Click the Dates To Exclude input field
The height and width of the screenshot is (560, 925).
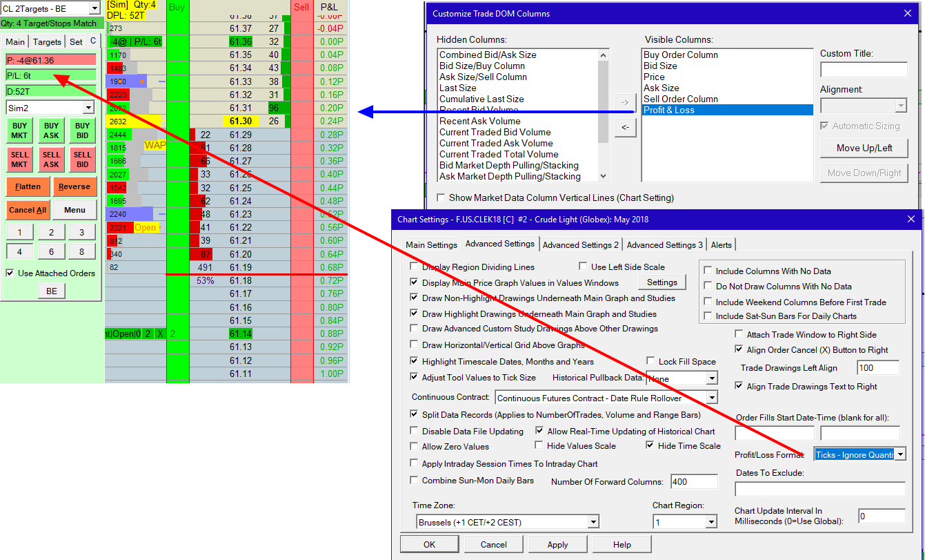[x=819, y=489]
